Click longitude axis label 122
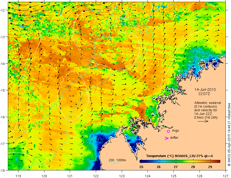 [x=96, y=176]
